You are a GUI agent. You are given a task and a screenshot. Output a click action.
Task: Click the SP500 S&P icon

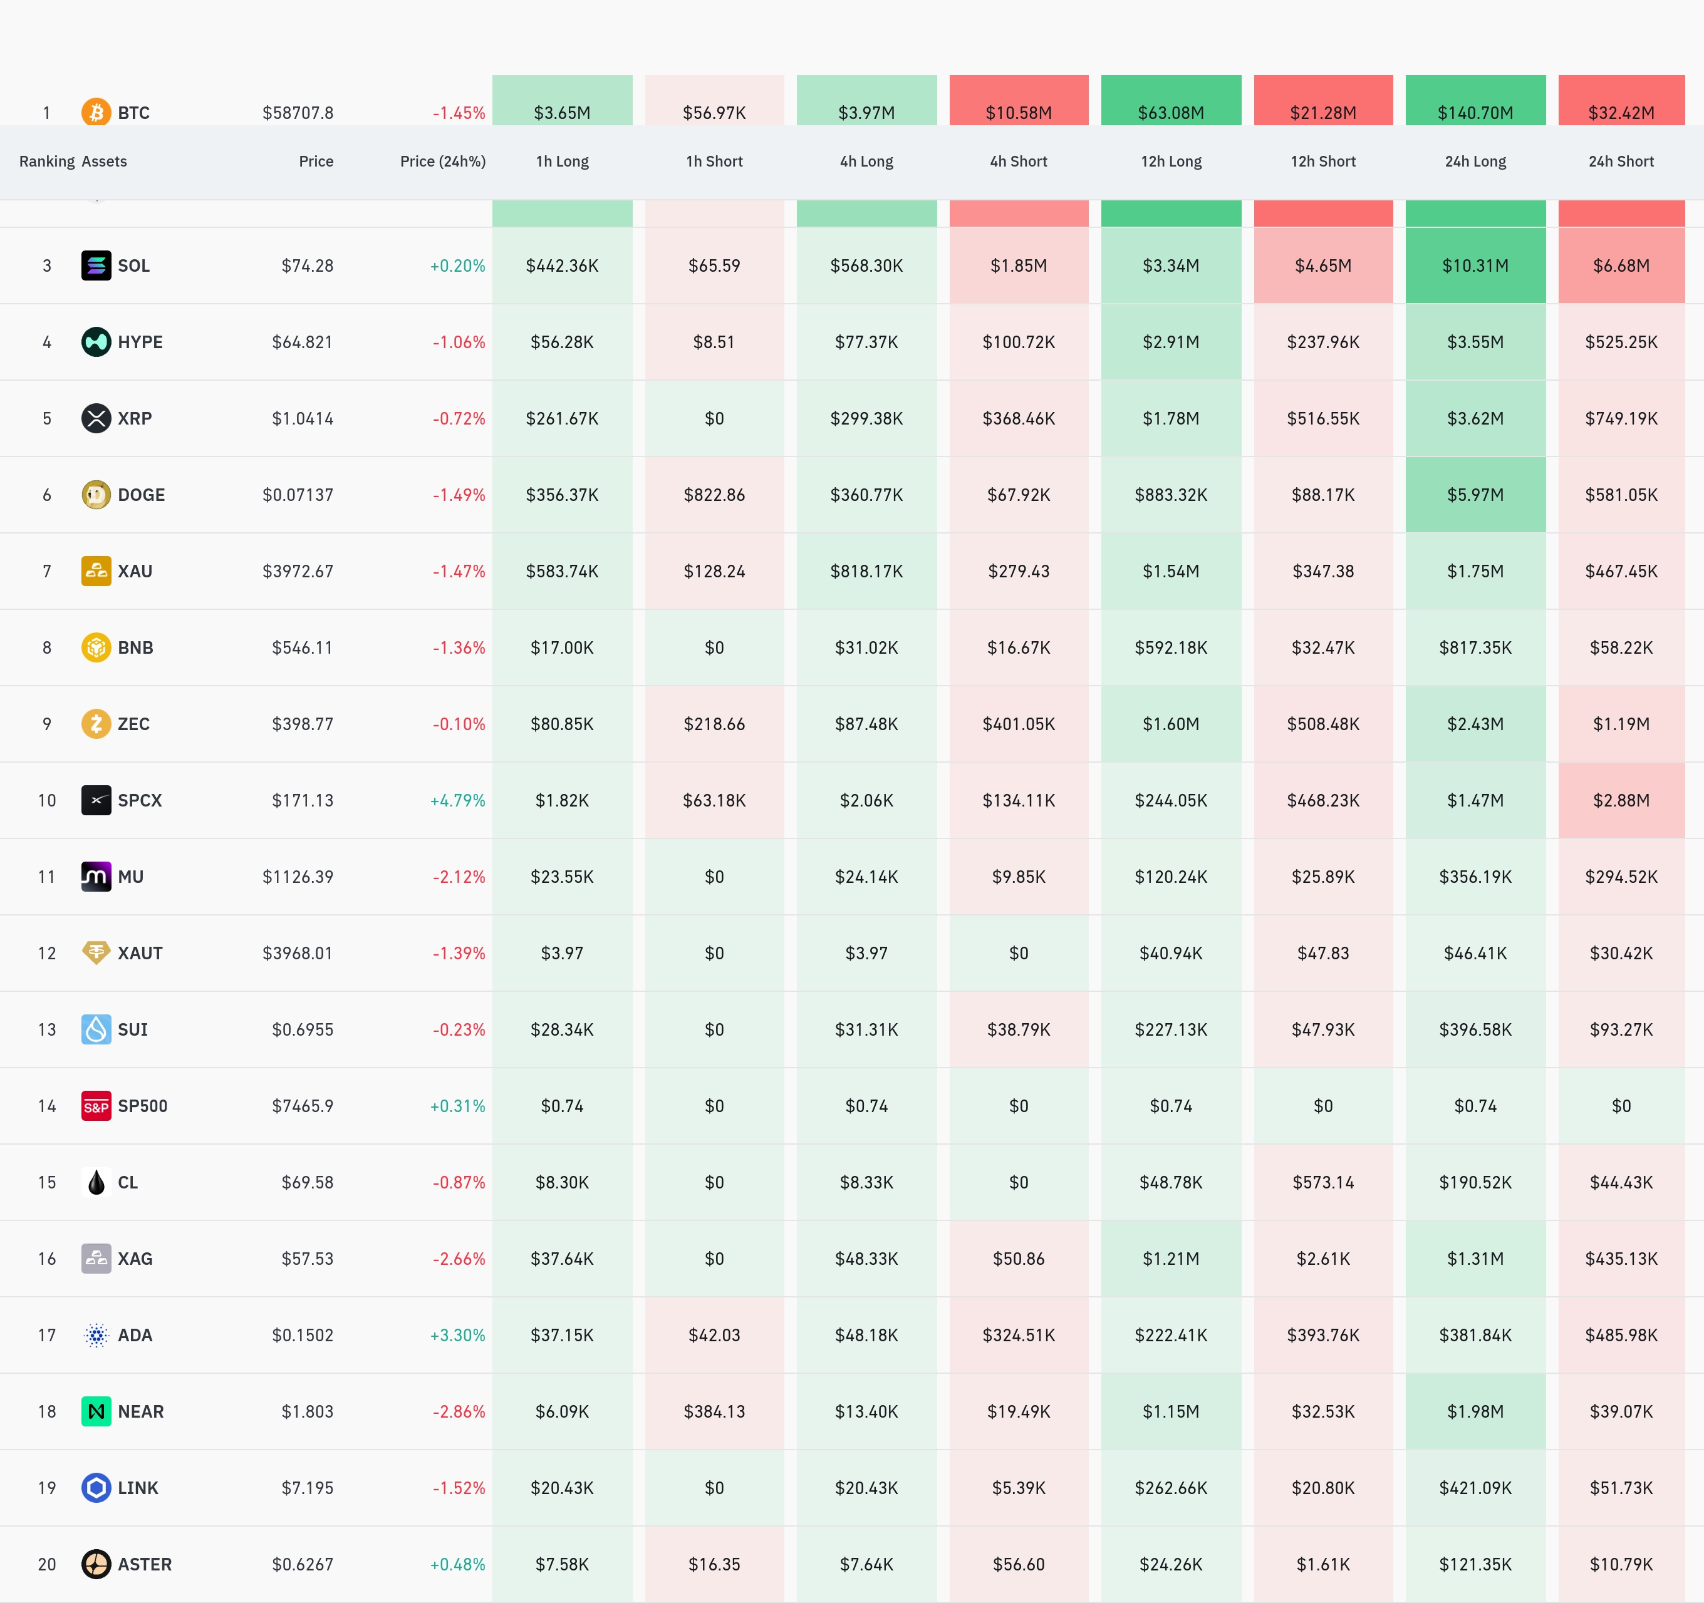pos(96,1106)
